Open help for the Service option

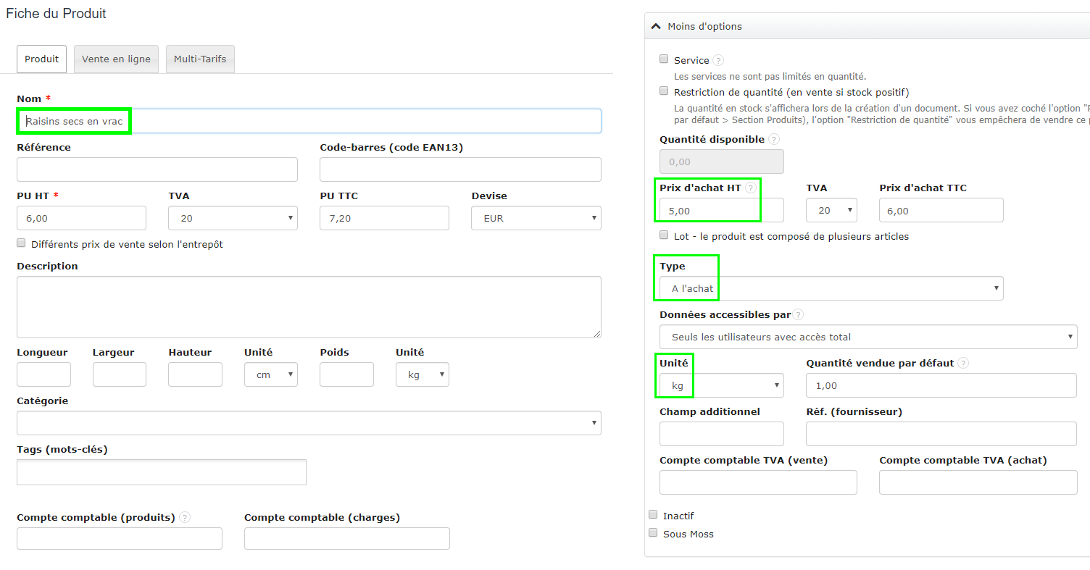click(x=717, y=60)
